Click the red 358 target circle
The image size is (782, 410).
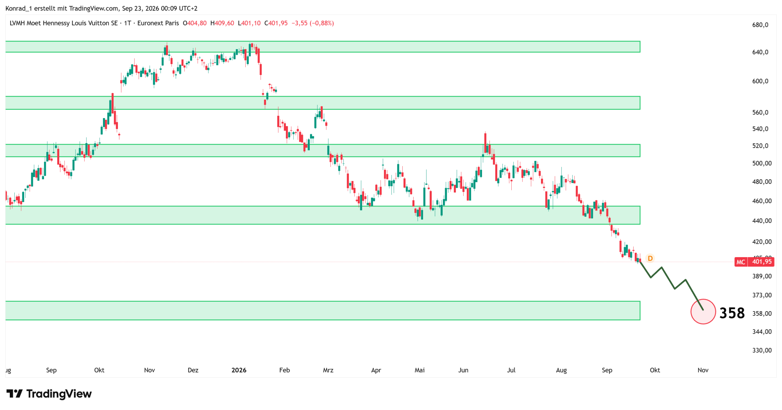tap(703, 311)
